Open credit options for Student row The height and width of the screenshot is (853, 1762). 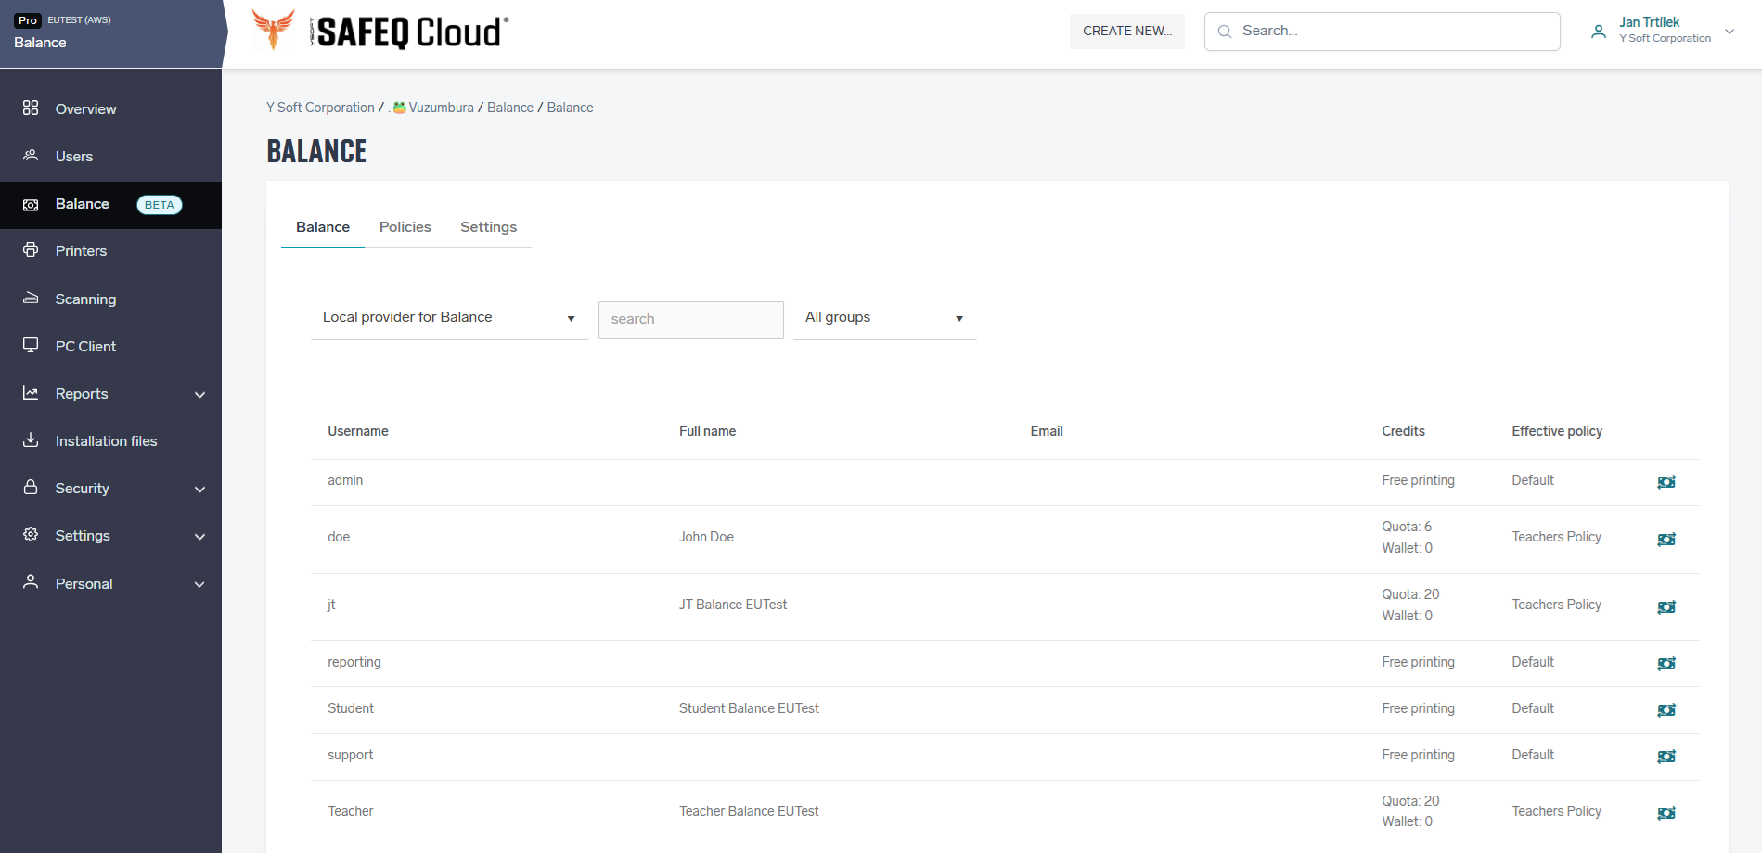pos(1666,709)
